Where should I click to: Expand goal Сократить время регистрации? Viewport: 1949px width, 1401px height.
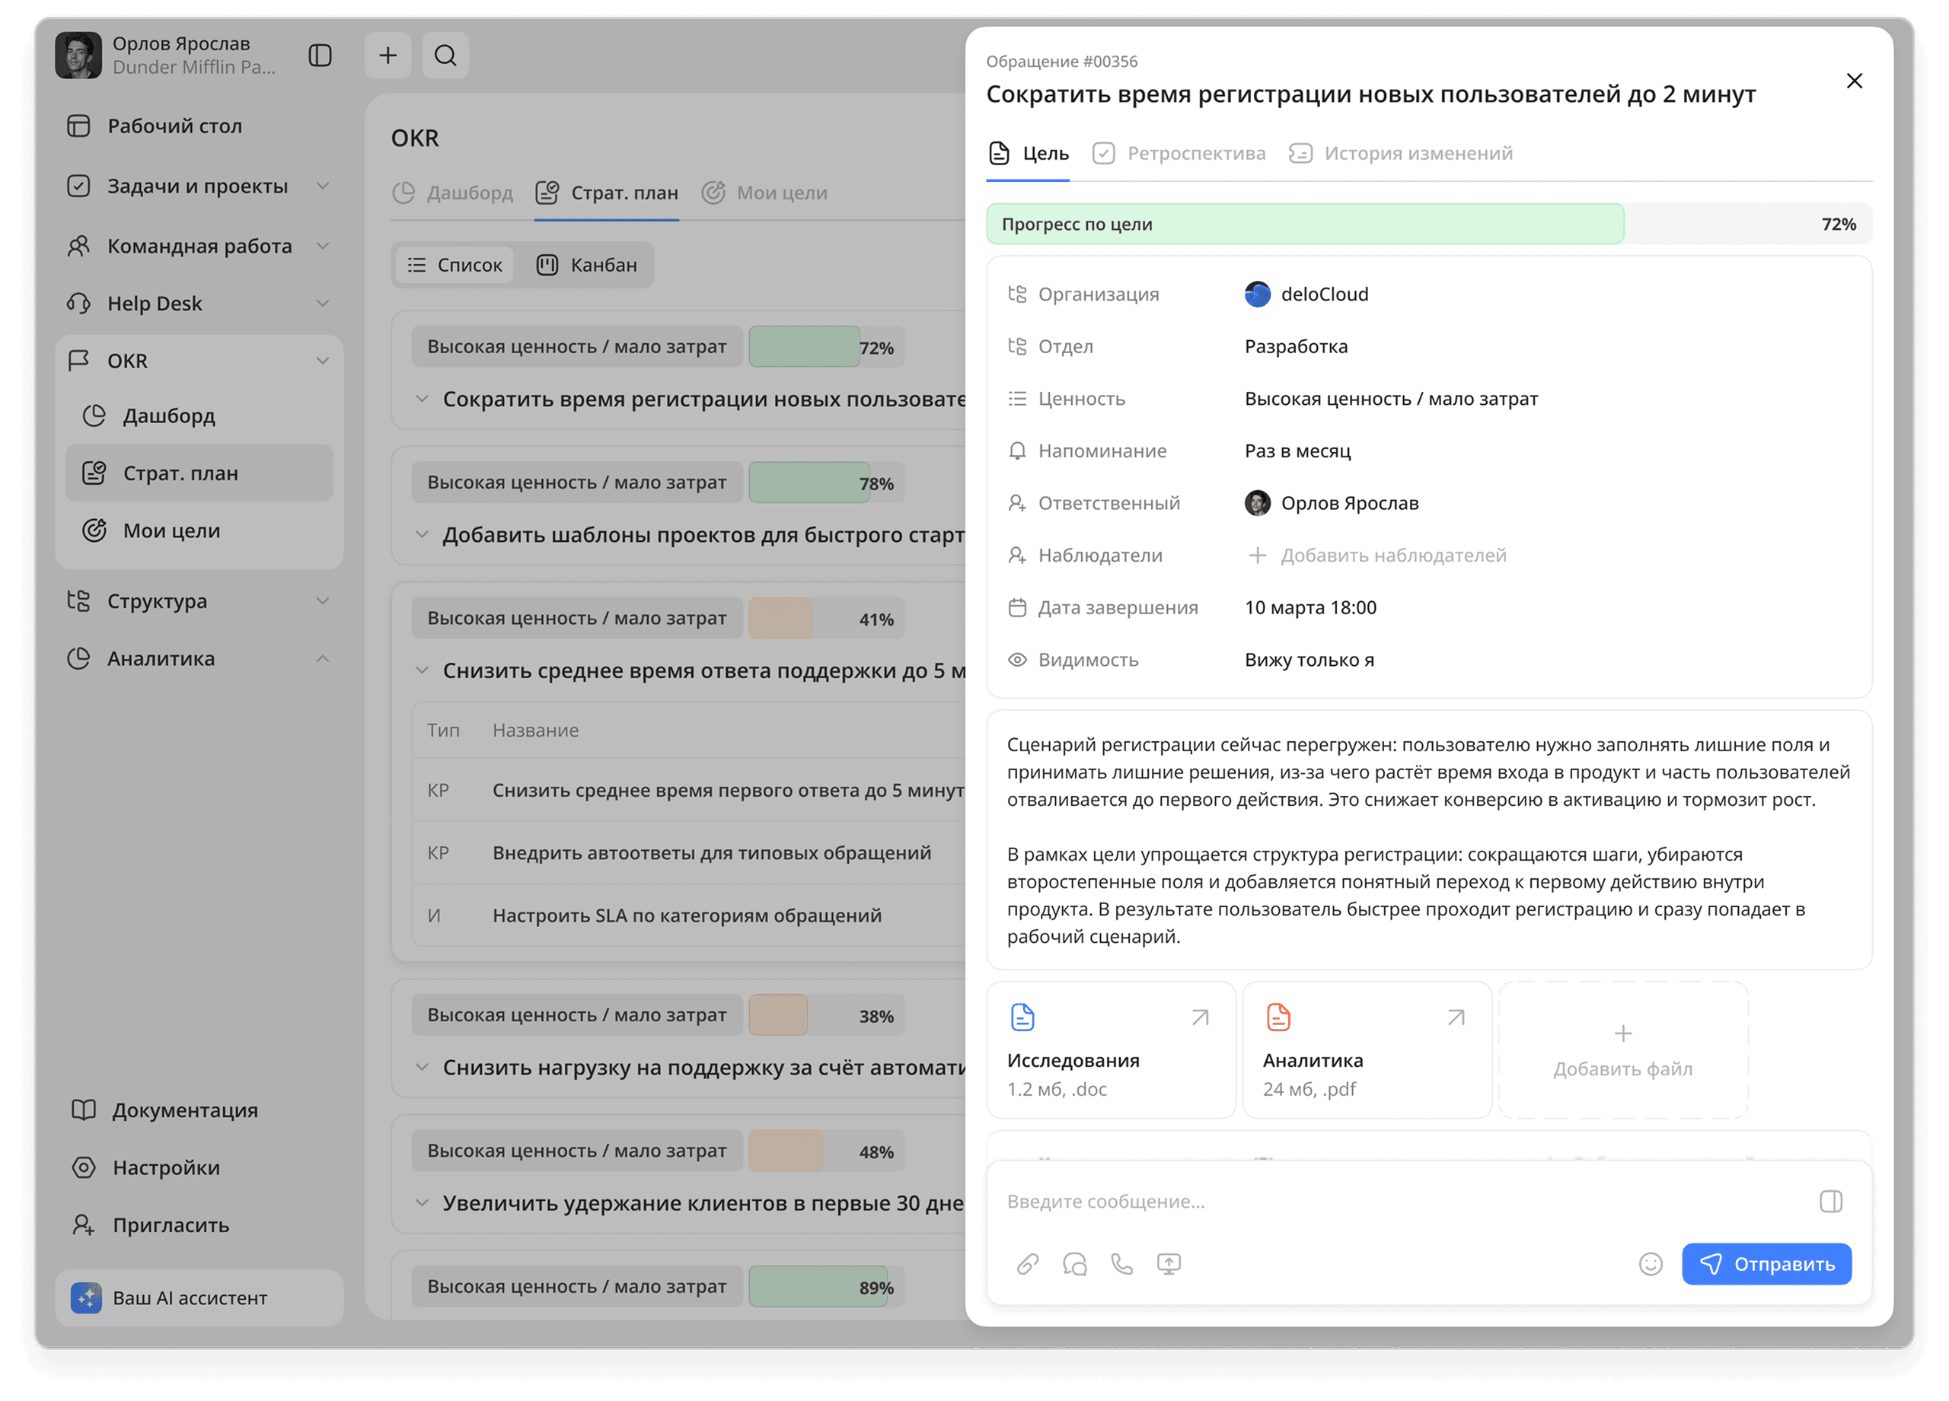(x=421, y=399)
